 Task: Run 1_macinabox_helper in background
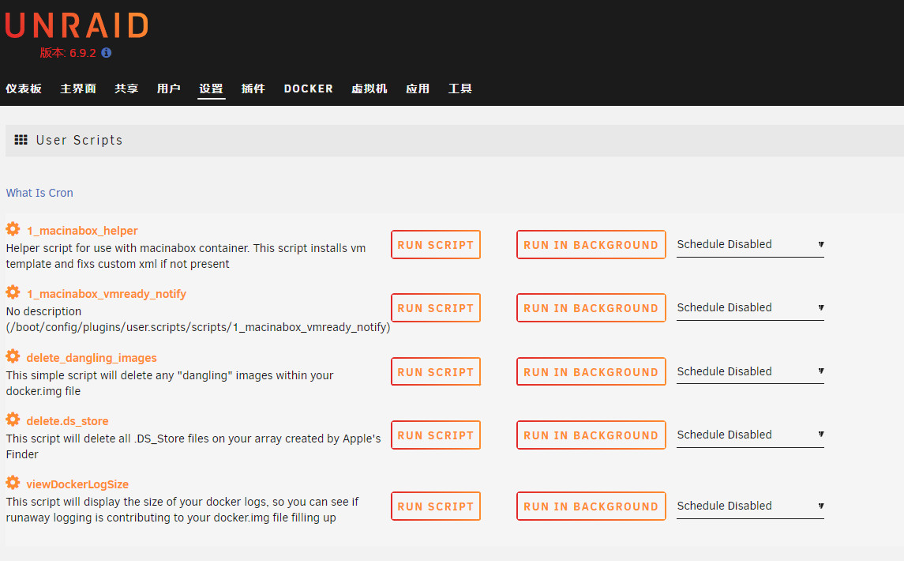591,245
